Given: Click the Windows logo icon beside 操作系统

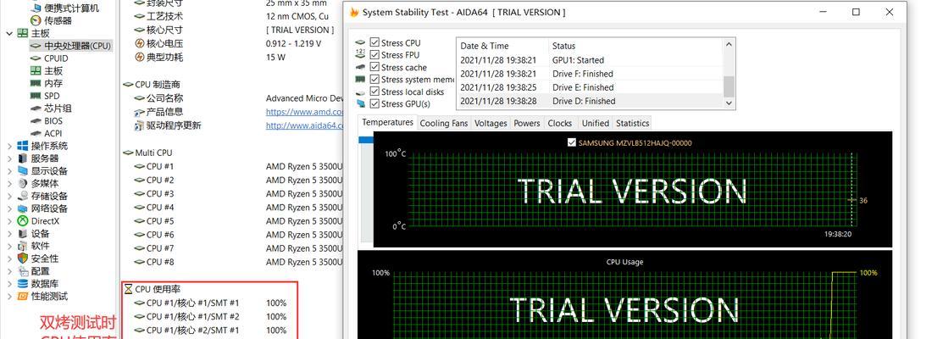Looking at the screenshot, I should (22, 146).
